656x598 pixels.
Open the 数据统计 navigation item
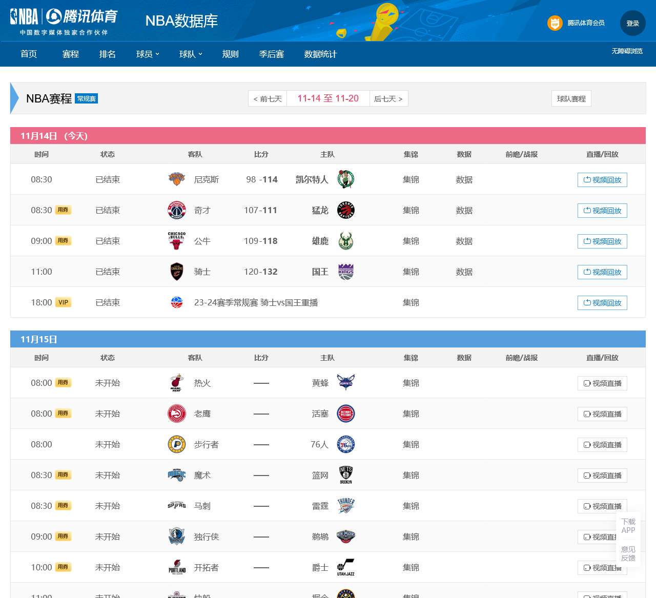coord(320,54)
